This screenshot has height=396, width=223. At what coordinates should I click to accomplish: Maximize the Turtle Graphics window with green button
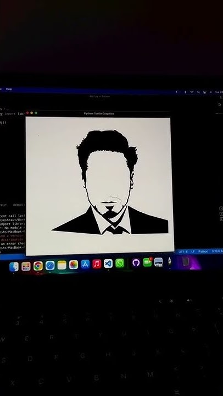click(x=36, y=113)
